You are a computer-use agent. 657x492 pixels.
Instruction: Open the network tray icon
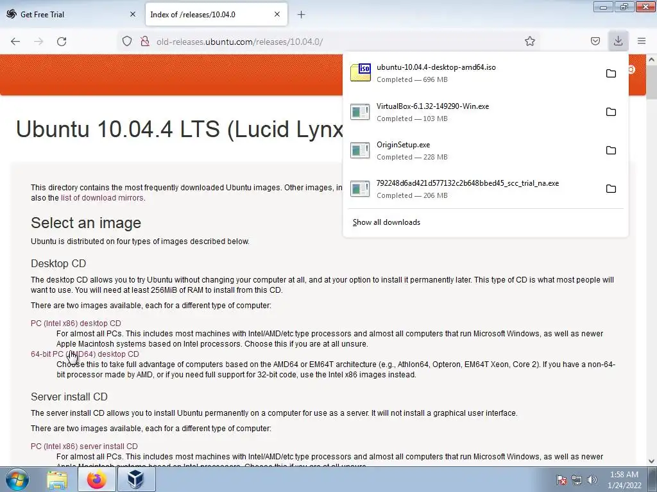tap(577, 480)
